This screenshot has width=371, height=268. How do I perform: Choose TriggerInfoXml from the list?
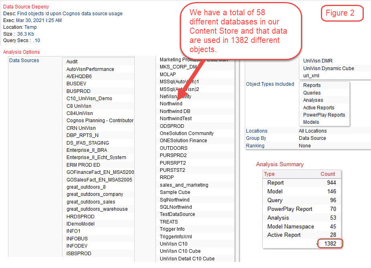click(176, 236)
